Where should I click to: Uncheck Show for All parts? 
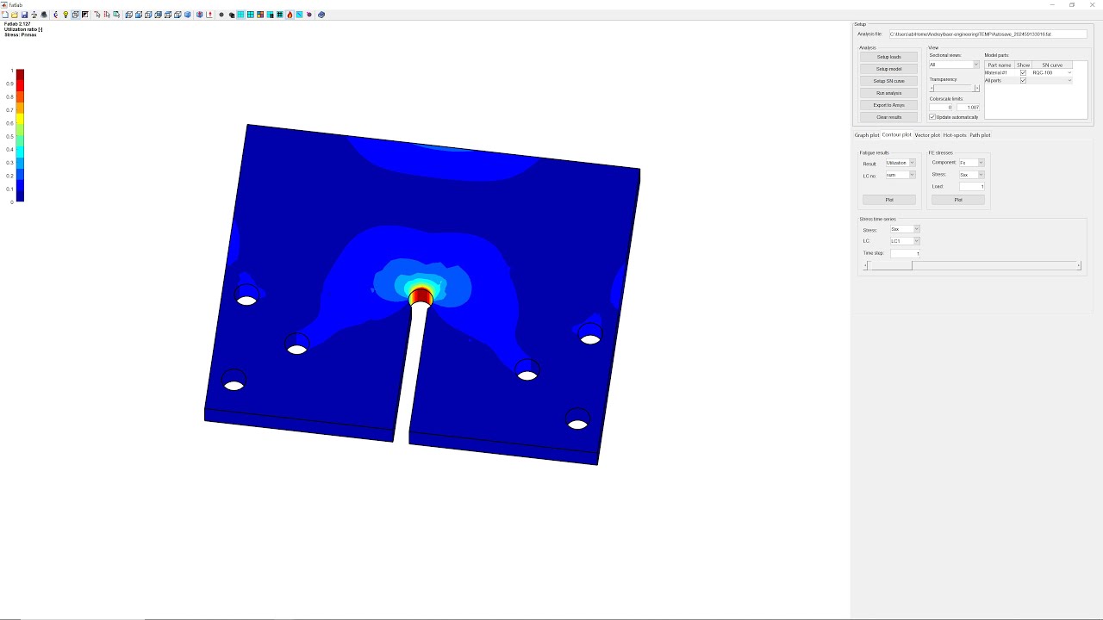pos(1023,80)
